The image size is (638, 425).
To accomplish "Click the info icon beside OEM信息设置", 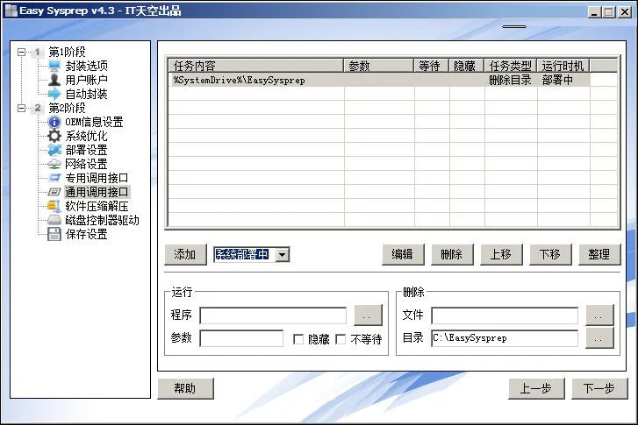I will [54, 122].
